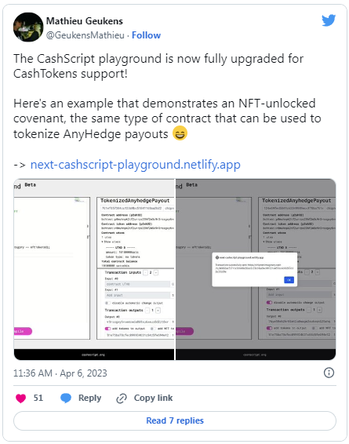Click the Mathieu Geukens display name

click(x=85, y=21)
